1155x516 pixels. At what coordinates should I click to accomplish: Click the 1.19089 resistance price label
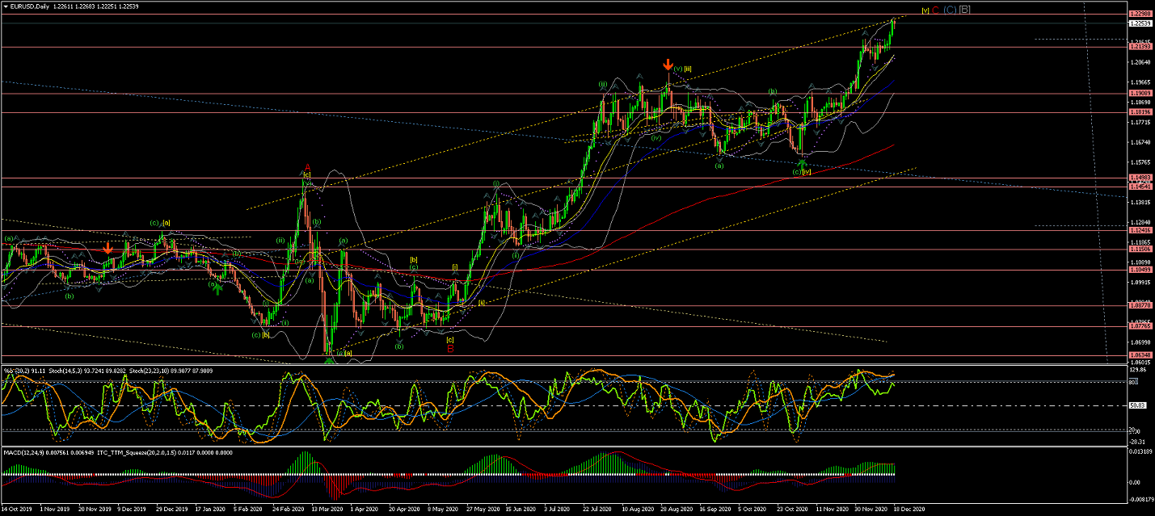(x=1140, y=94)
